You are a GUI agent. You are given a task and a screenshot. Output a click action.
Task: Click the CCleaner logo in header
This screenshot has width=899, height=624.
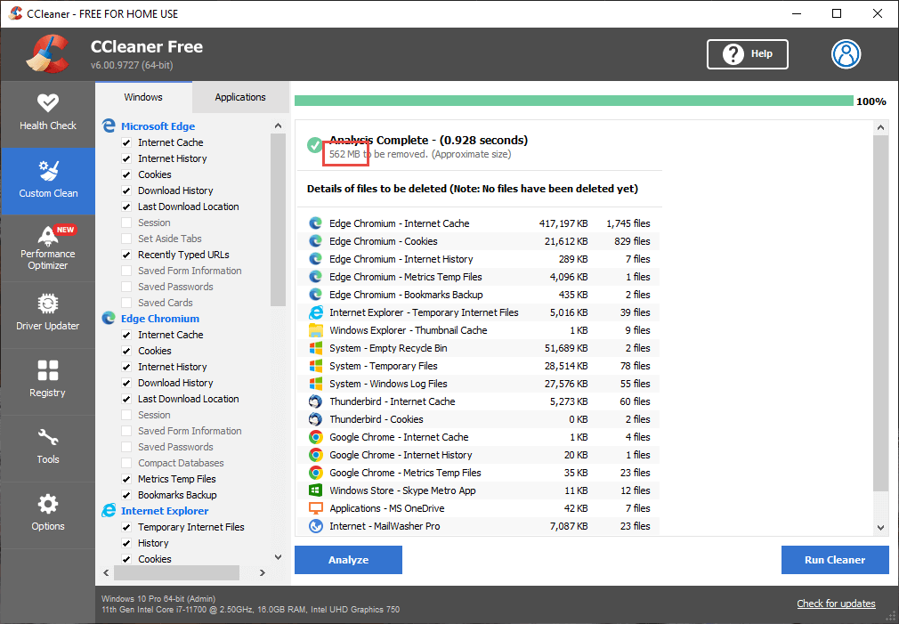(47, 54)
